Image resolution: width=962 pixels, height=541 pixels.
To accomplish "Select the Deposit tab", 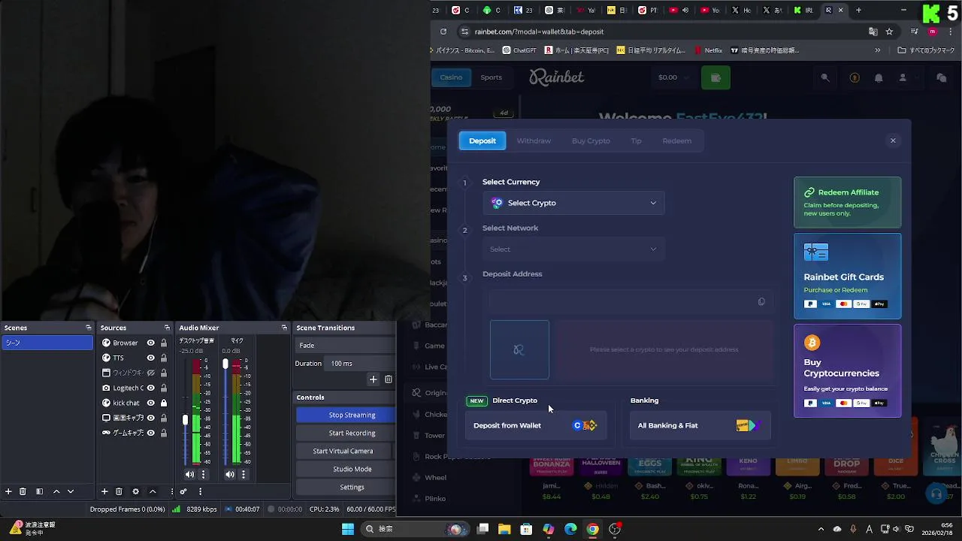I will click(x=483, y=141).
